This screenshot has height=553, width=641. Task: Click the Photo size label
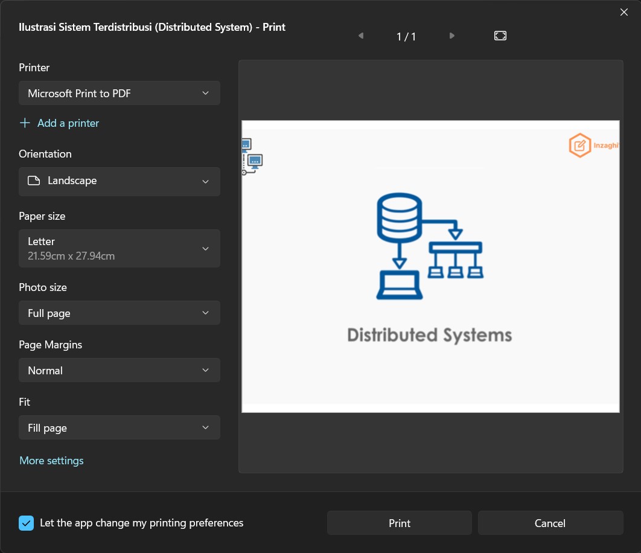43,287
